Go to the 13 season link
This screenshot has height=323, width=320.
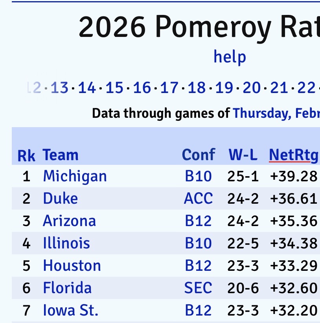(59, 88)
